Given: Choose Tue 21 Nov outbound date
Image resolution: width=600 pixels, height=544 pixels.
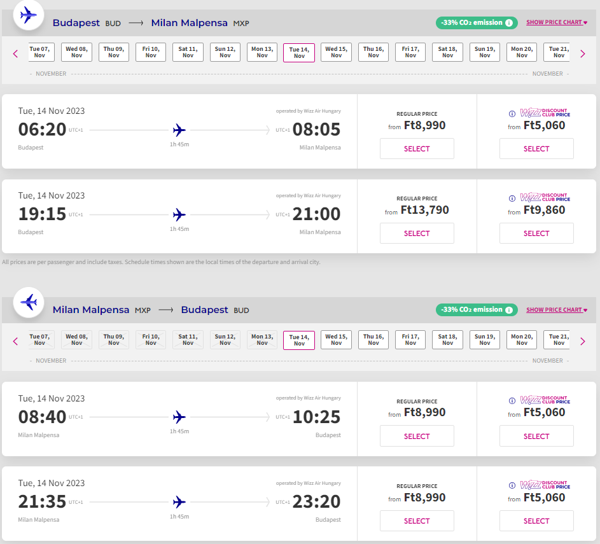Looking at the screenshot, I should coord(557,52).
